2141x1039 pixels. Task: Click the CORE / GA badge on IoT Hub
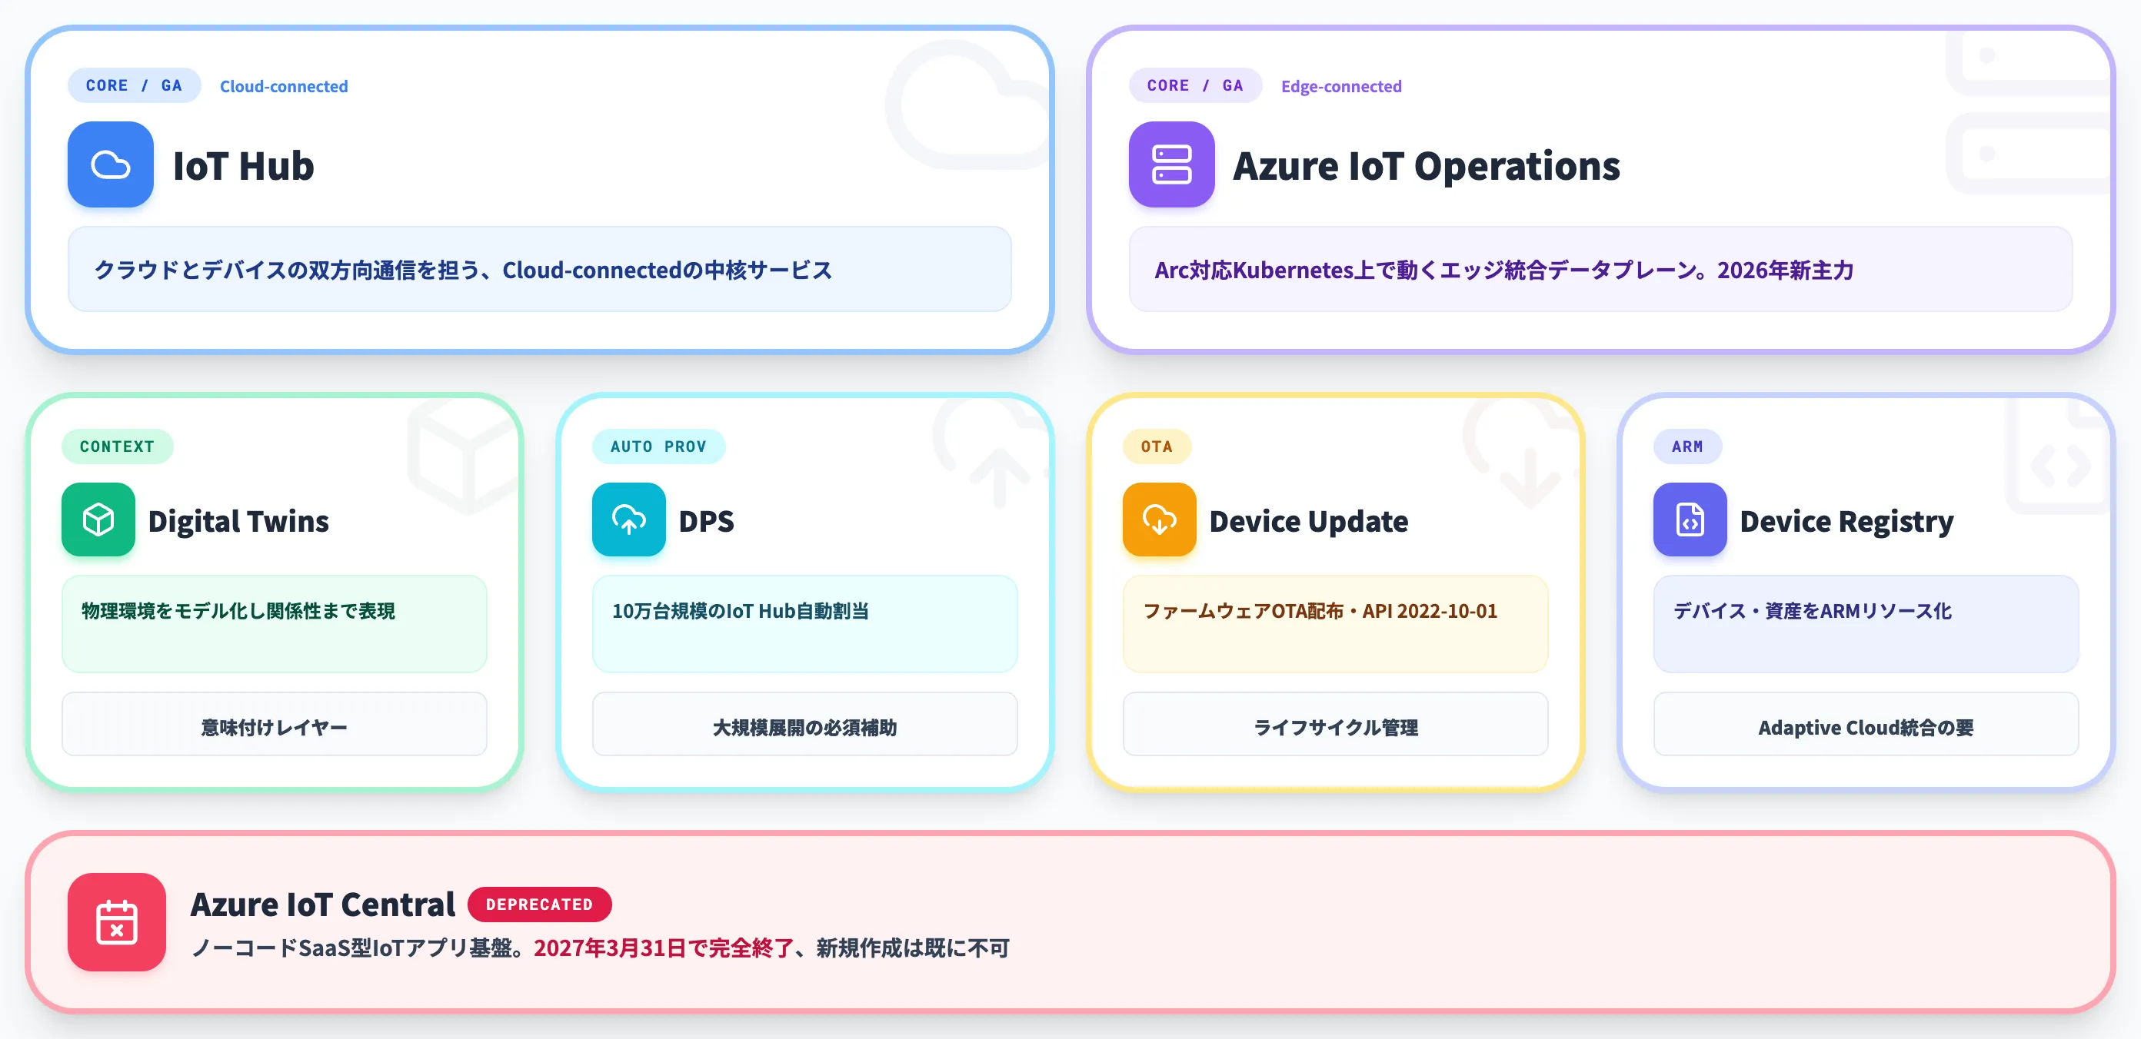[134, 85]
